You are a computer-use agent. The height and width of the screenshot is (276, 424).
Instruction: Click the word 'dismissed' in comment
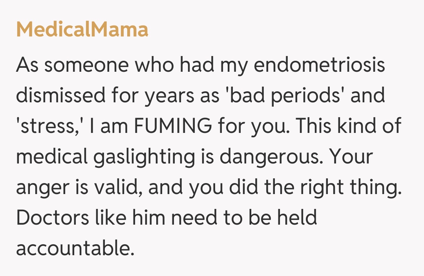click(x=61, y=96)
